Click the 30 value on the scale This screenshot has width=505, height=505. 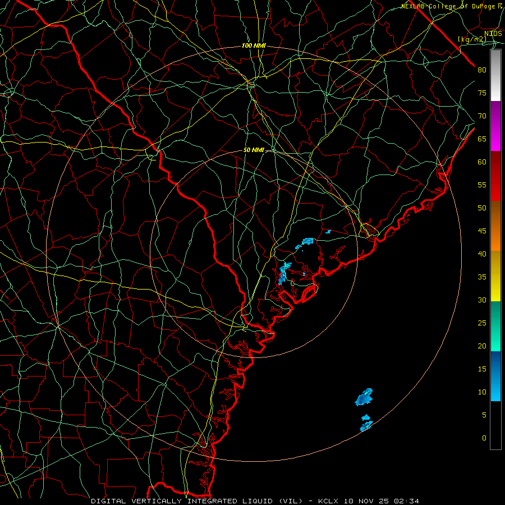tap(482, 300)
